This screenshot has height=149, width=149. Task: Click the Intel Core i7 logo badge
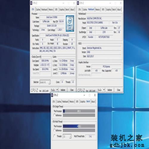coord(70,24)
